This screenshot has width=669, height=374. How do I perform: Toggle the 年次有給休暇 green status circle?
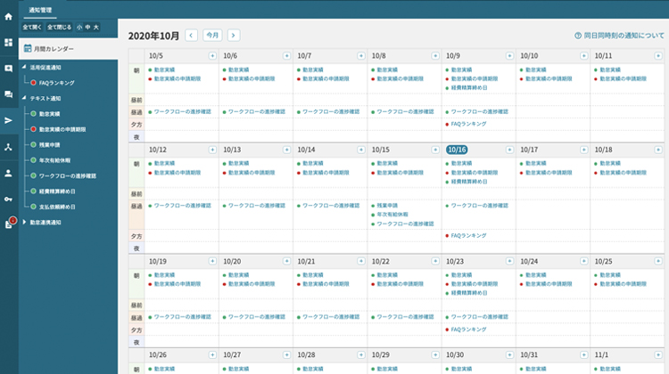33,160
